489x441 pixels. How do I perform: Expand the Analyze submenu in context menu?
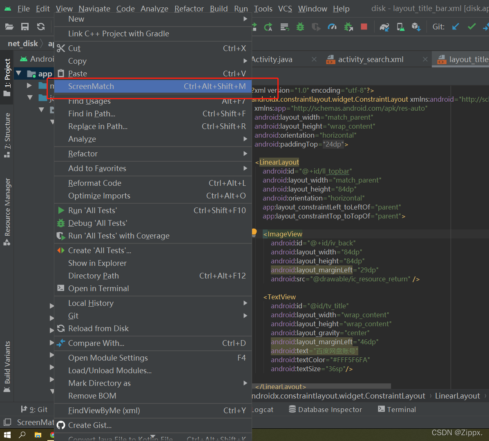(x=153, y=139)
